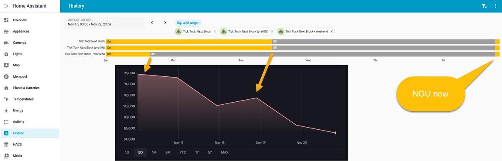The height and width of the screenshot is (161, 502).
Task: Select the 6M chart range
Action: pos(168,152)
